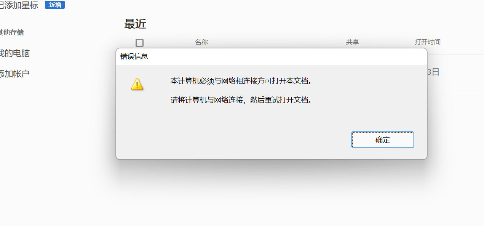This screenshot has width=484, height=226.
Task: Select 我的电脑 under other storage
Action: [x=15, y=53]
